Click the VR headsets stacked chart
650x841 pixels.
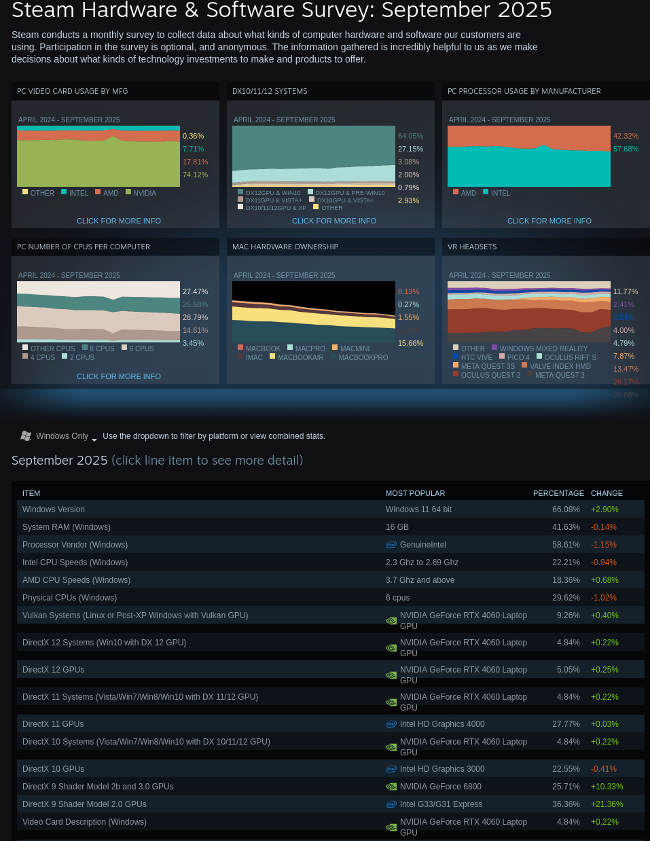529,312
